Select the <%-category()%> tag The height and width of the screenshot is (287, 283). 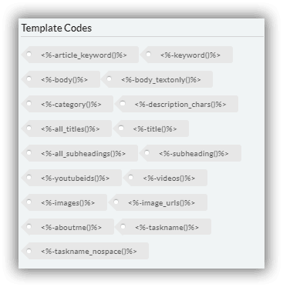[67, 104]
